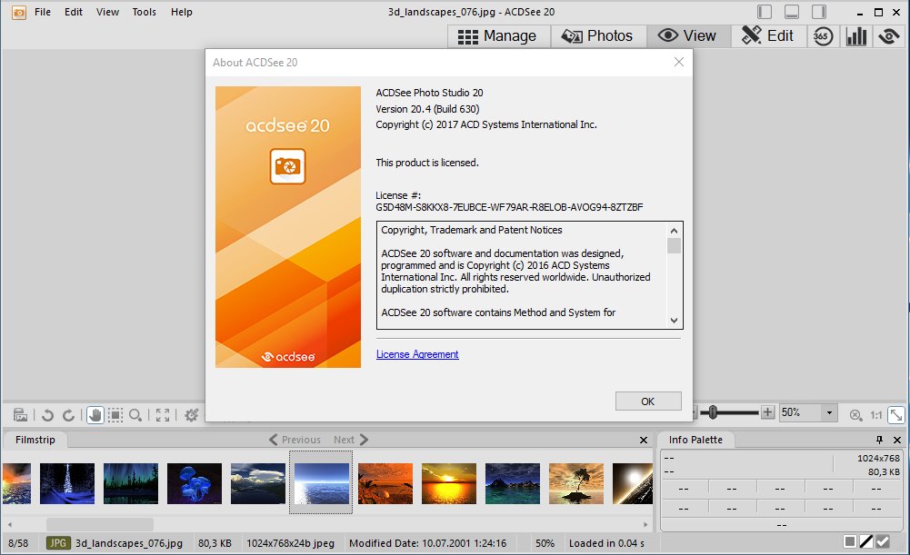Click the filmstrip scroll right arrow
The height and width of the screenshot is (555, 910).
(645, 524)
